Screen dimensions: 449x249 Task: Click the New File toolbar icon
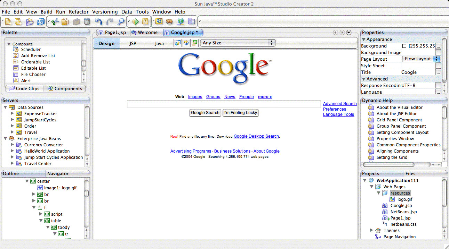pos(8,22)
